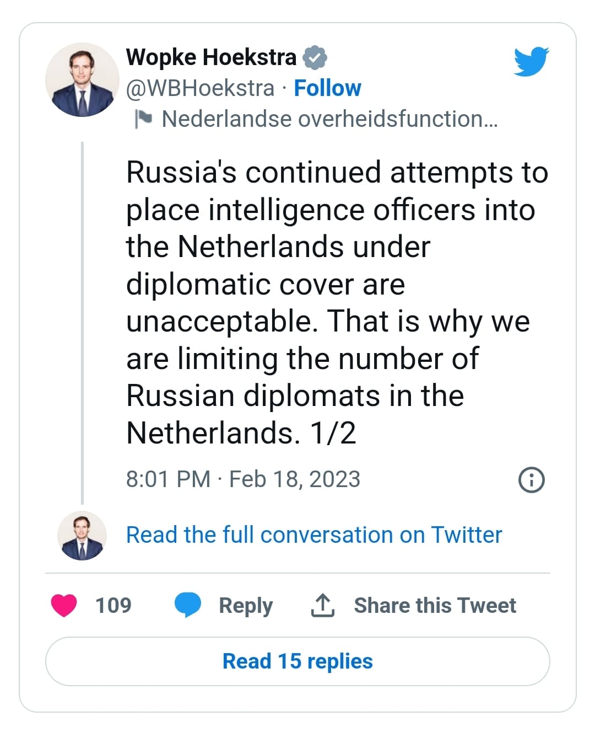Screen dimensions: 595x732
Task: Click the verified badge next to Wopke Hoekstra
Action: (315, 57)
